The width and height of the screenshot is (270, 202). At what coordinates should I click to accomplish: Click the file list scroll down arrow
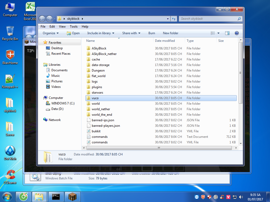[x=240, y=143]
